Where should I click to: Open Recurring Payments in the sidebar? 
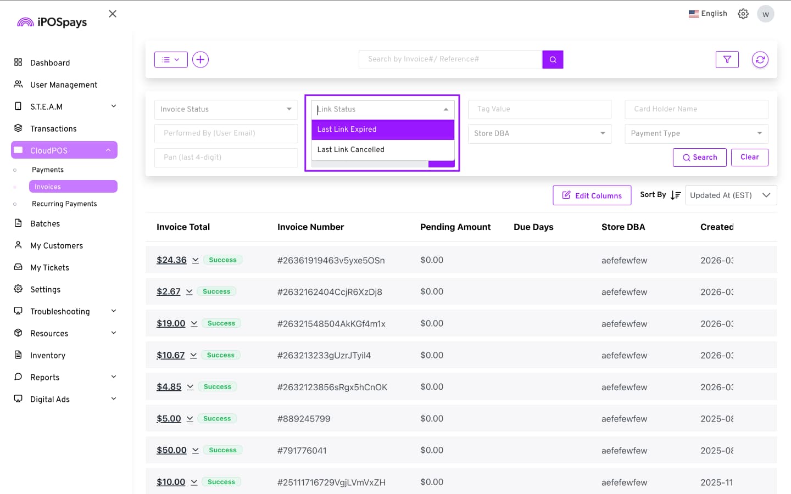[64, 204]
